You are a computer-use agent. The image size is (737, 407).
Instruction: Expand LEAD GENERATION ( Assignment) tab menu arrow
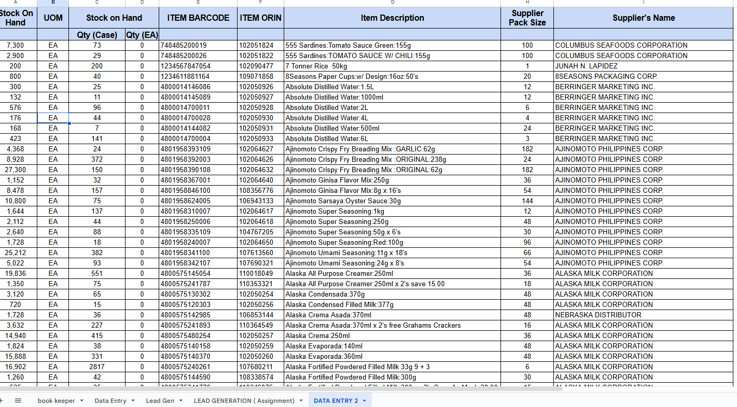(x=301, y=401)
